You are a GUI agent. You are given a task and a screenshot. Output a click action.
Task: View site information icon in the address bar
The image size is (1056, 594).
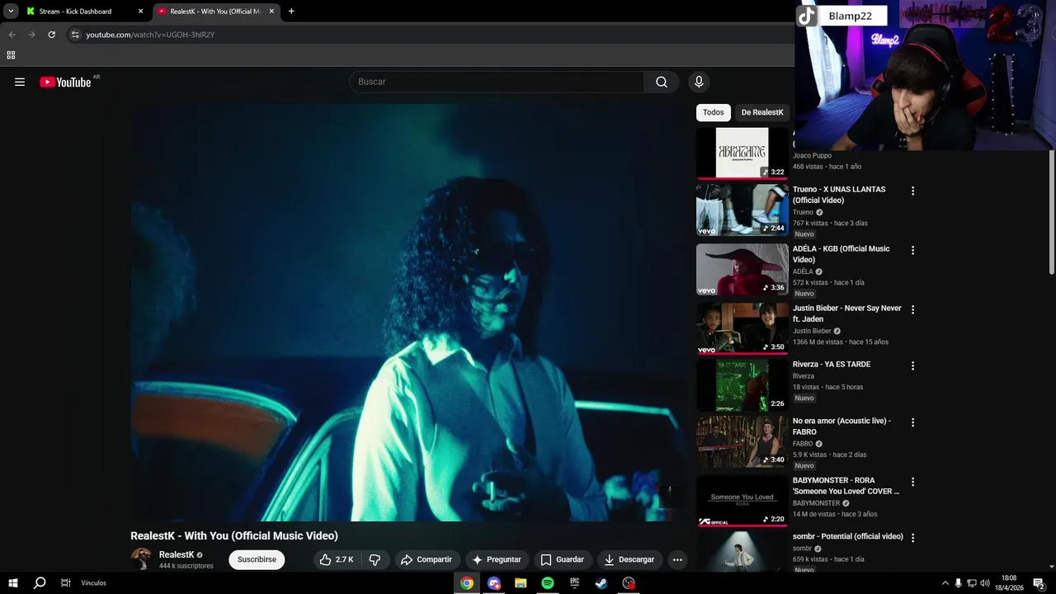point(75,35)
